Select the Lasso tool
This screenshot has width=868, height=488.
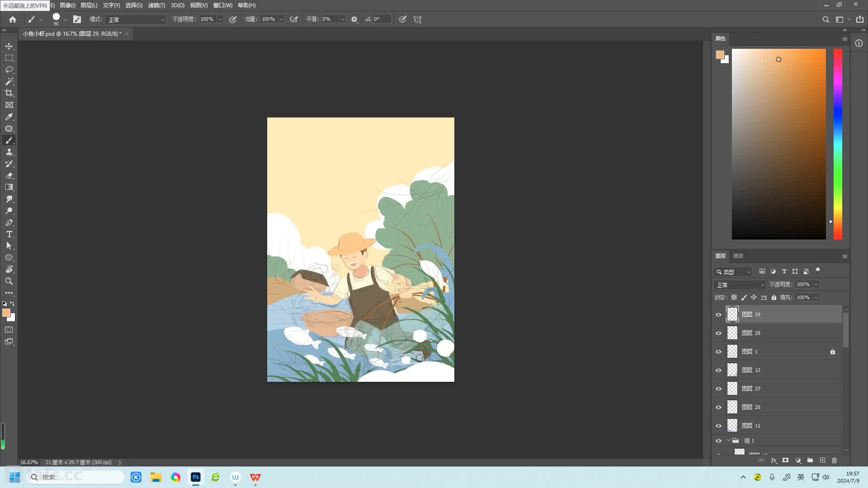coord(9,70)
